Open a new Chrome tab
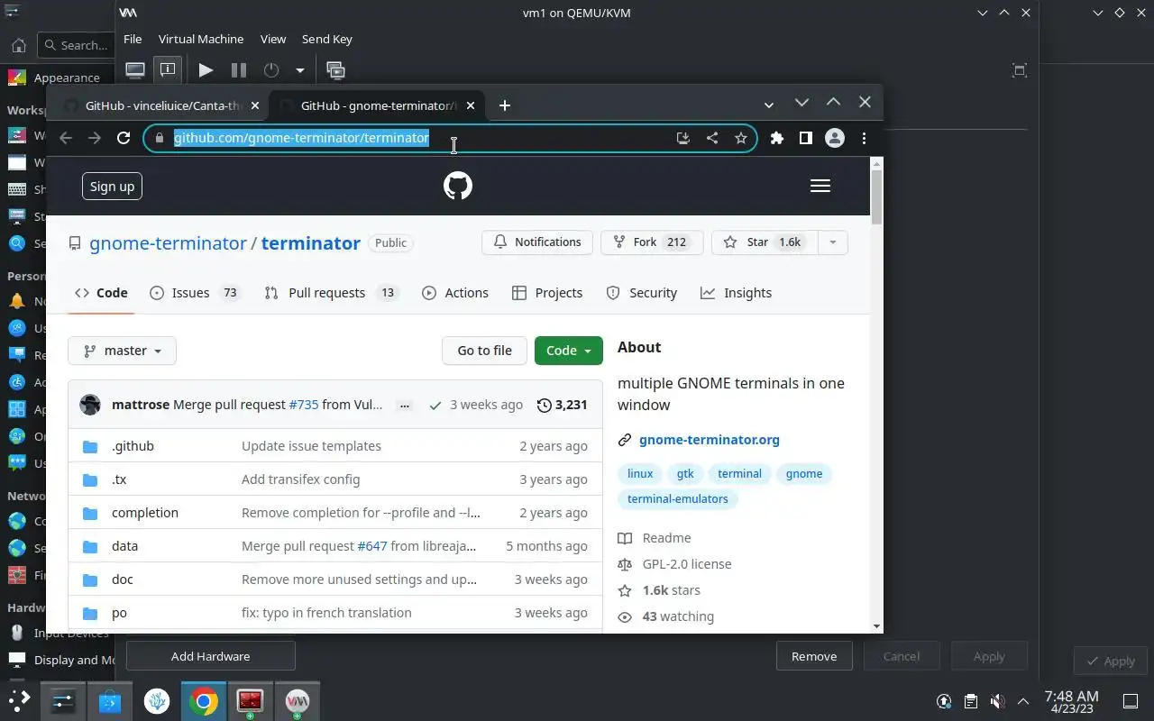The image size is (1154, 721). pyautogui.click(x=505, y=105)
